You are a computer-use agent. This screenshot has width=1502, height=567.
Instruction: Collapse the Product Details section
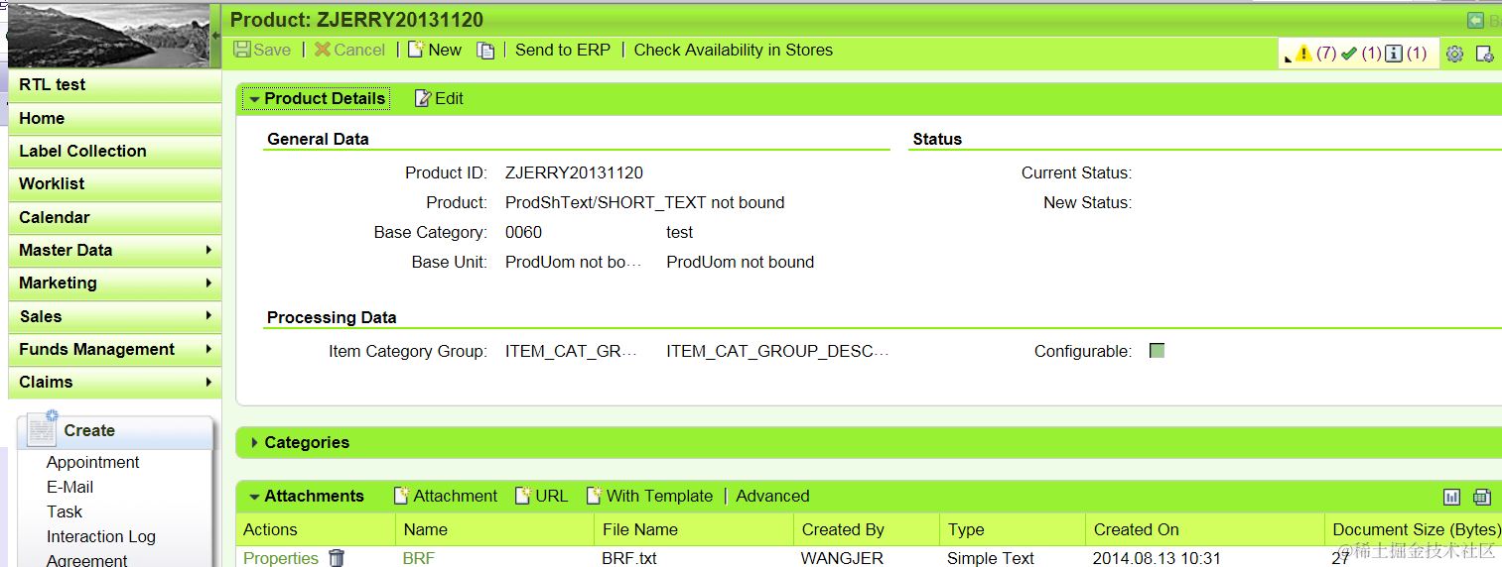[255, 99]
